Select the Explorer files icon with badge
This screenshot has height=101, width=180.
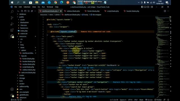click(x=12, y=36)
